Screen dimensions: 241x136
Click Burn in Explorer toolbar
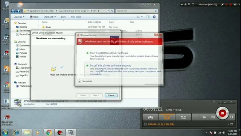click(63, 17)
